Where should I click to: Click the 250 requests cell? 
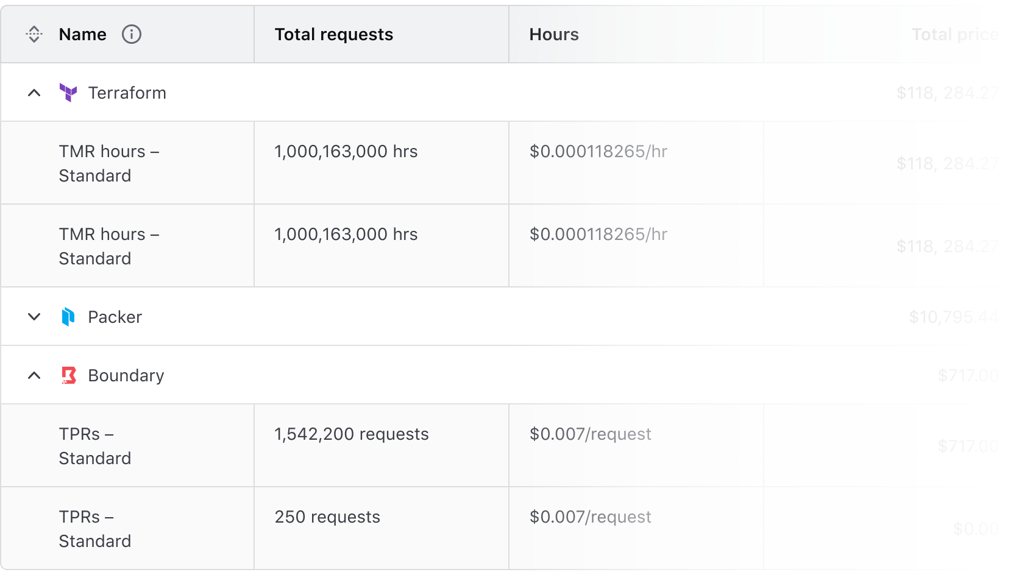coord(327,517)
